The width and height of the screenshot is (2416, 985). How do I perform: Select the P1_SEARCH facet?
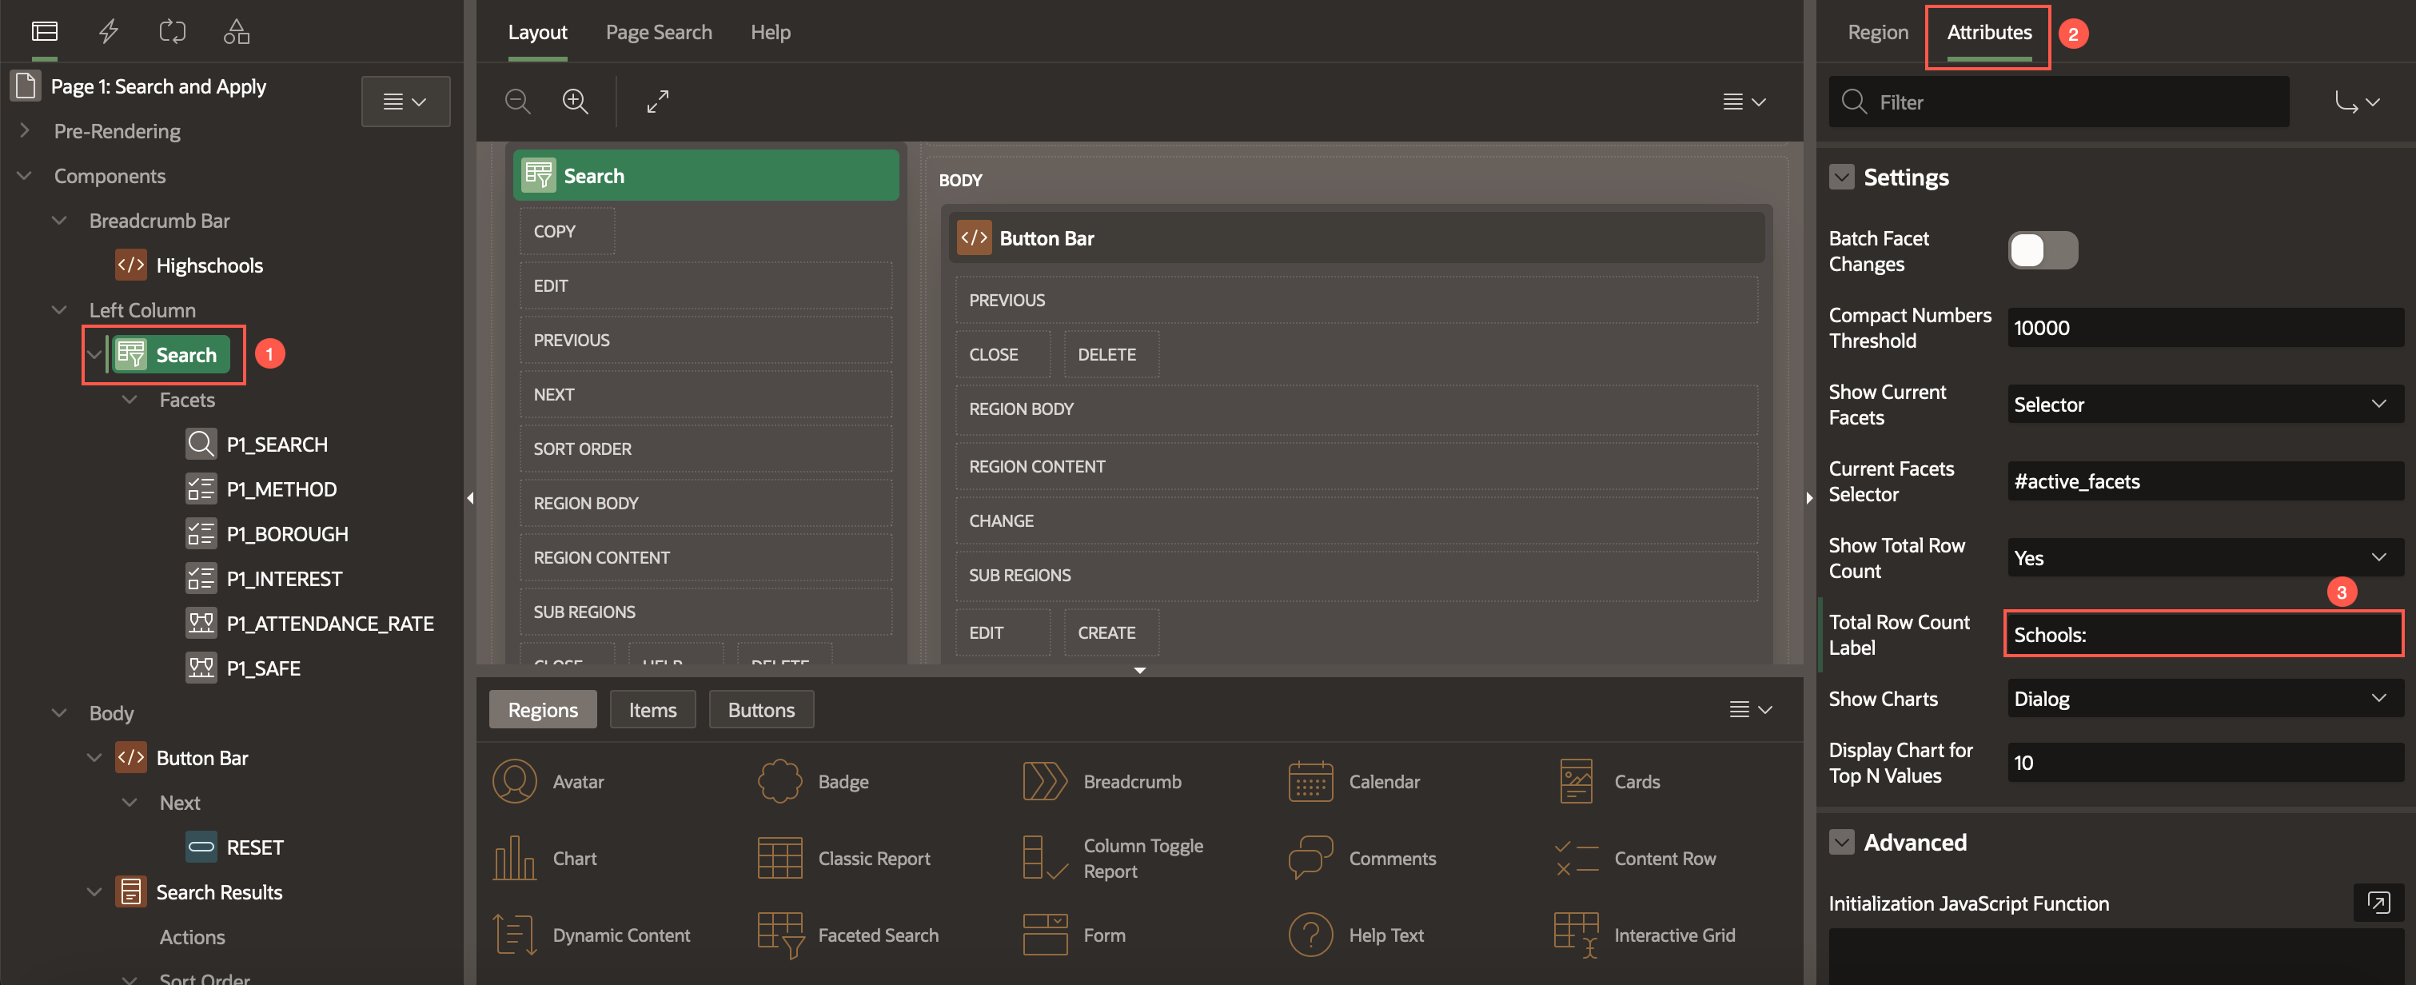pos(277,445)
